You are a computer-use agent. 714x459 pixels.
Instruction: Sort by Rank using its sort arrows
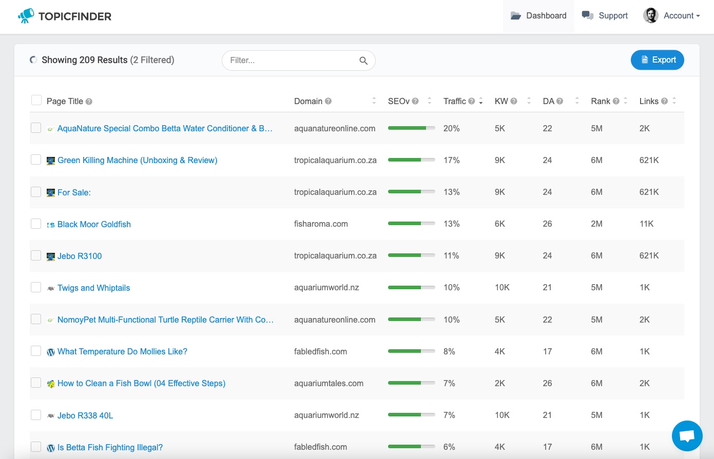[625, 101]
